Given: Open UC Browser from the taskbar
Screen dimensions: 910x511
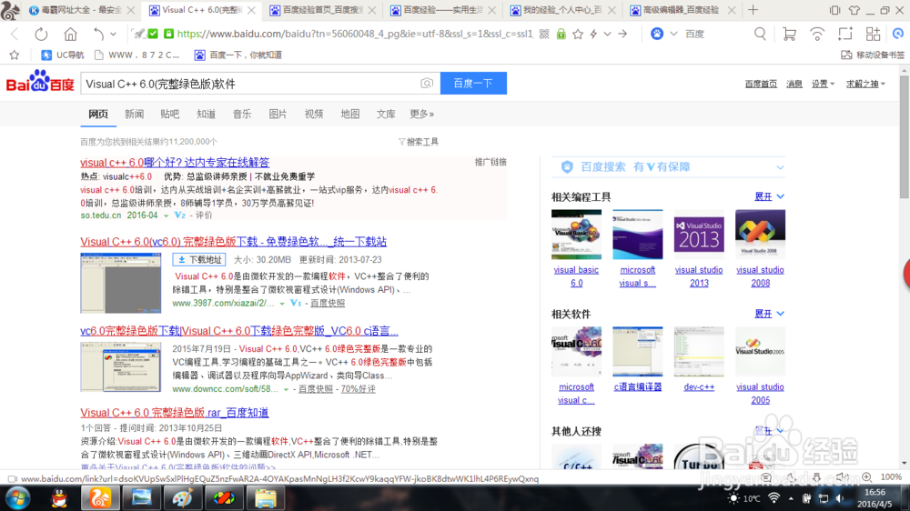Looking at the screenshot, I should 100,498.
